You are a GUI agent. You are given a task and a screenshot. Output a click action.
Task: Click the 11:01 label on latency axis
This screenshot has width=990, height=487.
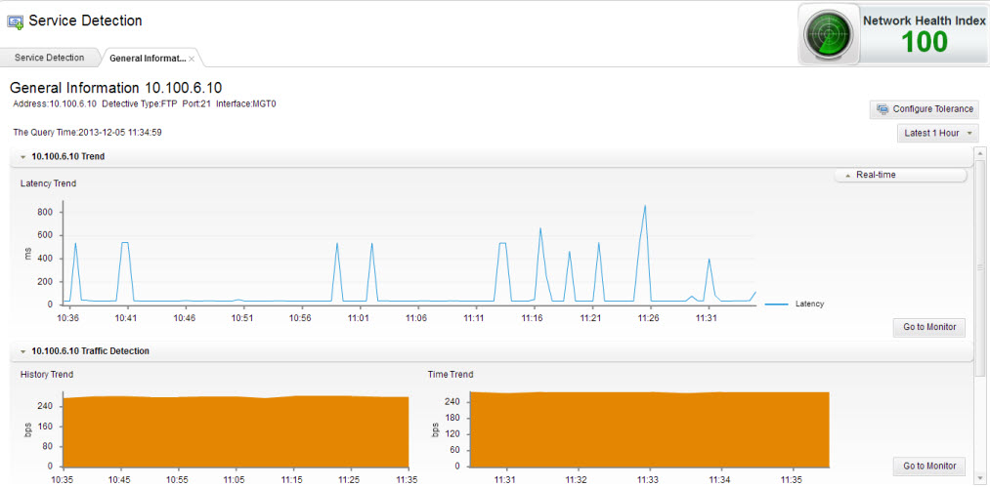[x=359, y=318]
